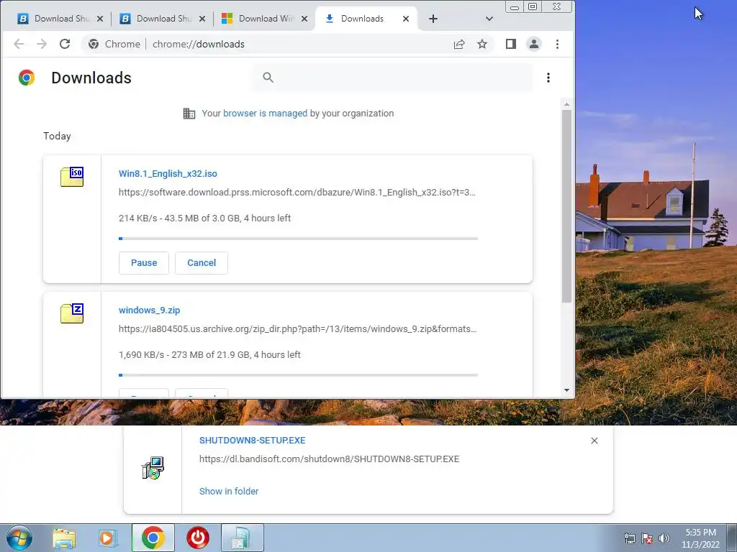This screenshot has width=737, height=552.
Task: Click the scrollbar up arrow
Action: point(567,104)
